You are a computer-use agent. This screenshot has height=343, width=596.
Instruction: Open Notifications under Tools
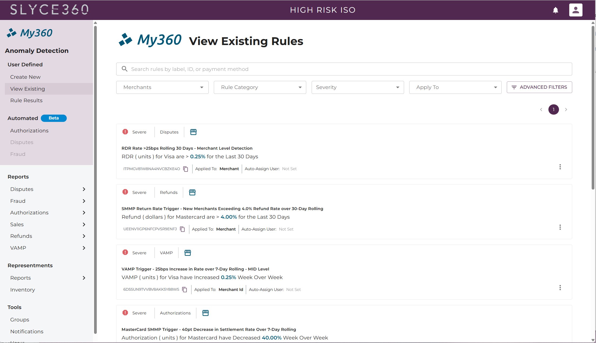27,332
